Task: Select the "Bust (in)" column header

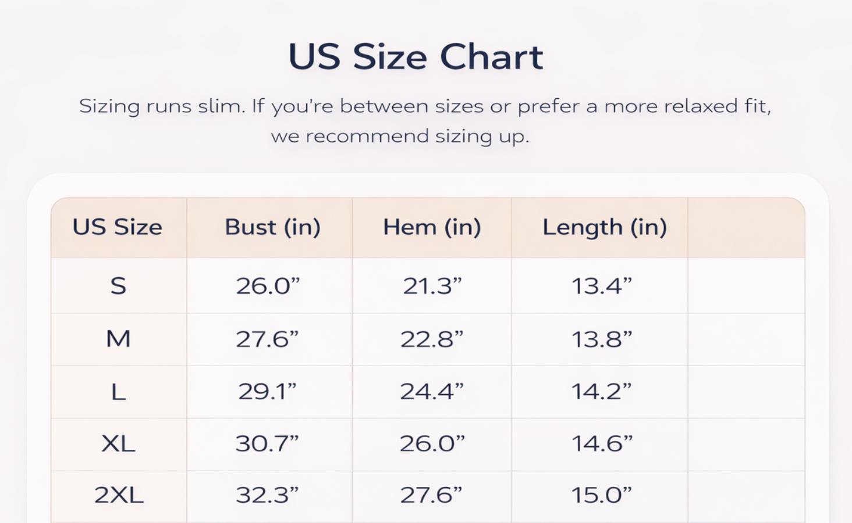Action: click(x=272, y=227)
